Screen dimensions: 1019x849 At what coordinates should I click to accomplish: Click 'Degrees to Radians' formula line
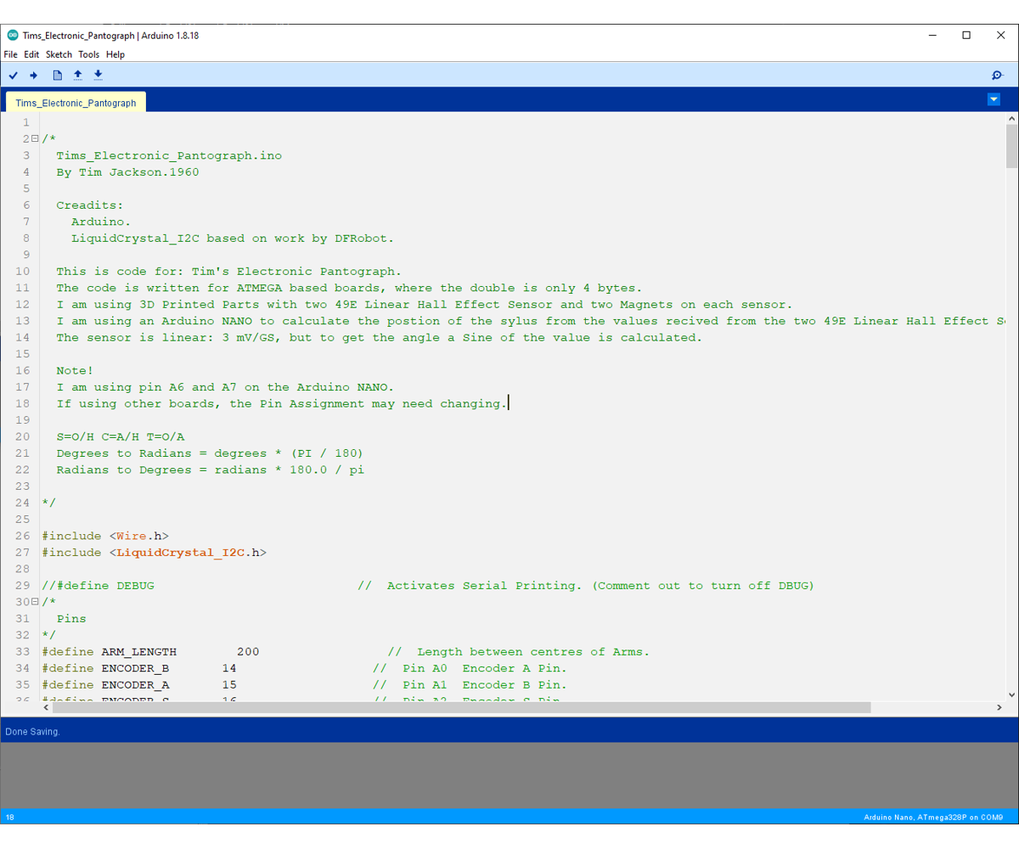coord(210,453)
